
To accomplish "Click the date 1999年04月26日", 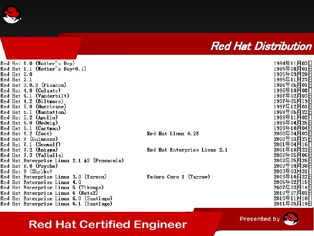I will [293, 123].
